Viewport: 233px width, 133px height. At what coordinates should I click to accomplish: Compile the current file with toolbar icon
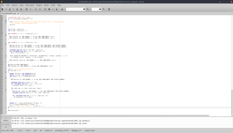(45, 9)
